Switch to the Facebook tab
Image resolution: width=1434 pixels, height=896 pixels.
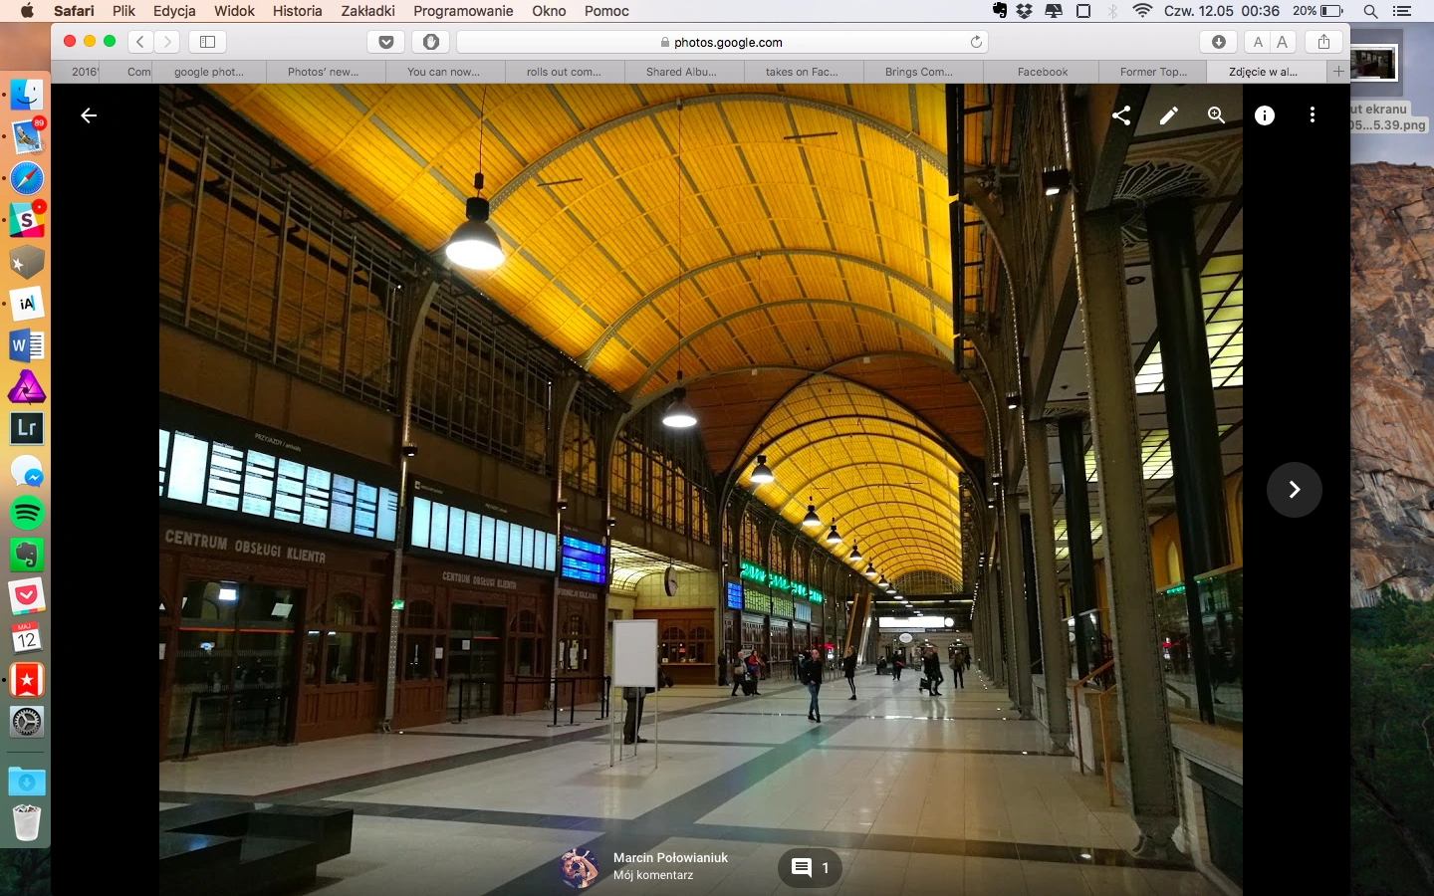coord(1043,72)
